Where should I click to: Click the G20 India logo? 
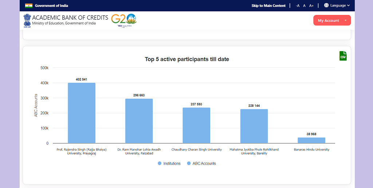[x=124, y=20]
